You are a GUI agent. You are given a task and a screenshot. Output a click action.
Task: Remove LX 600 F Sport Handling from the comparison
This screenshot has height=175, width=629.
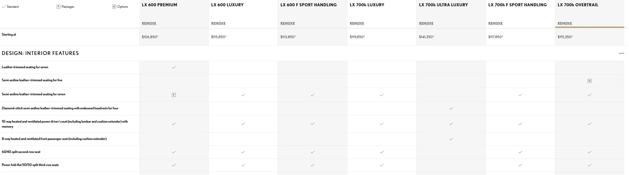click(287, 23)
